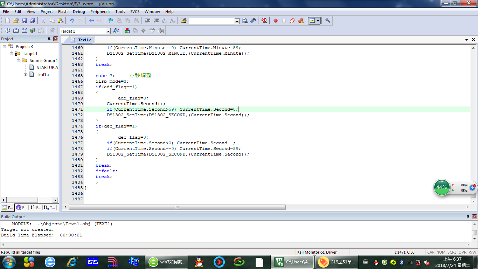Click the Find text input field
Image resolution: width=478 pixels, height=269 pixels.
(212, 21)
